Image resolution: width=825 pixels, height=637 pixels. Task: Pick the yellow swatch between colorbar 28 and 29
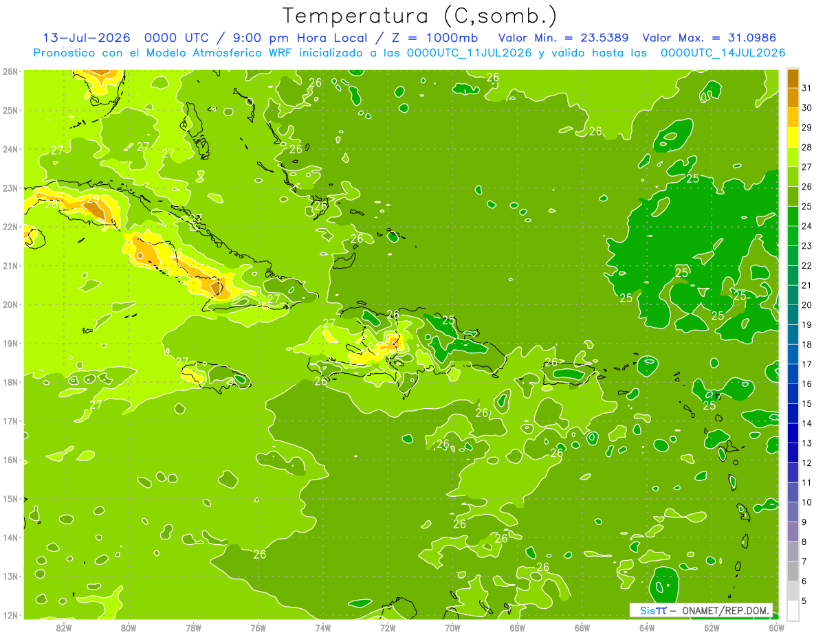(793, 137)
